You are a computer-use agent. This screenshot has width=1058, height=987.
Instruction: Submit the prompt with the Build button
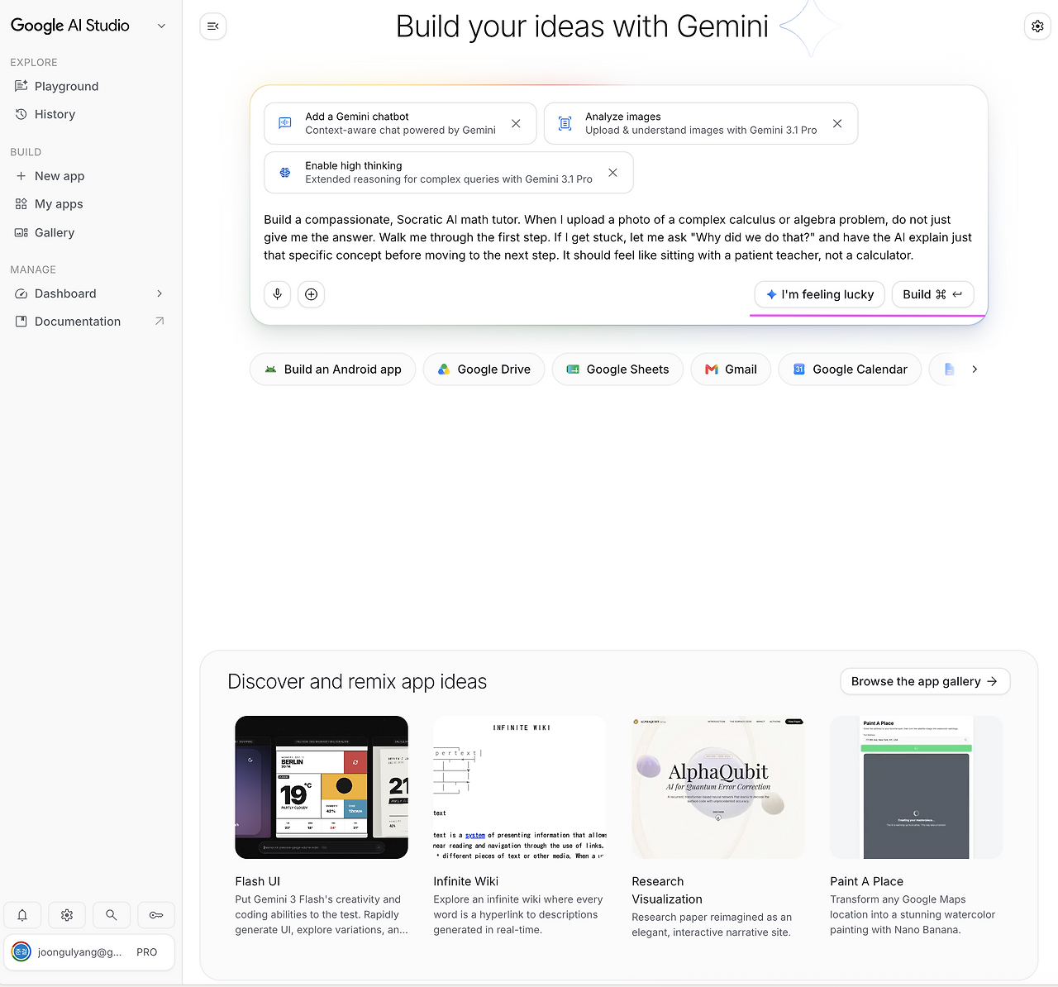(x=932, y=294)
